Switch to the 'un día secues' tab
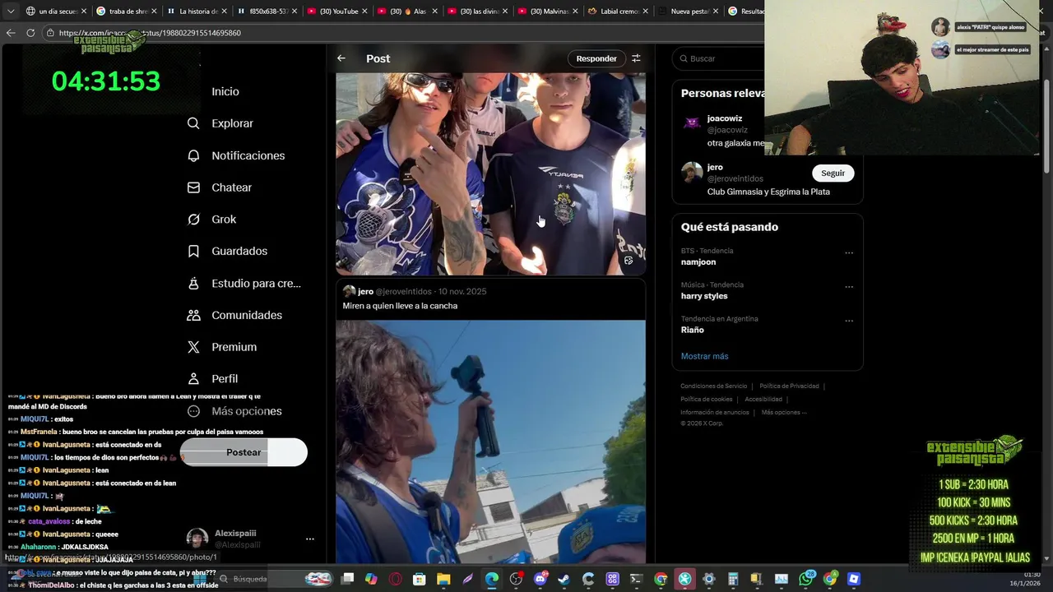Screen dimensions: 1053x592 56,11
